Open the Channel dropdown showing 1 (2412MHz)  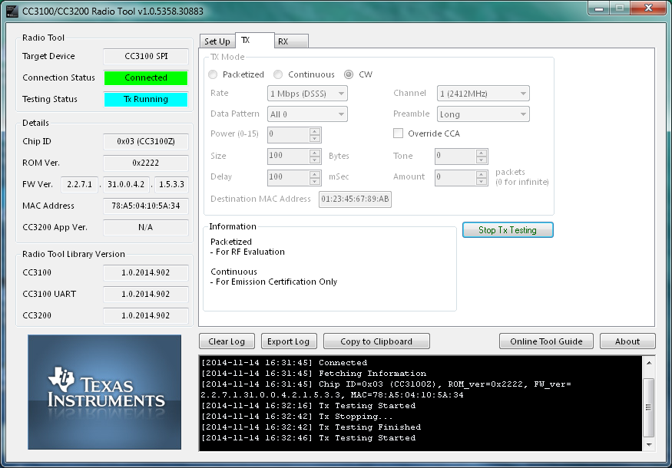coord(483,94)
